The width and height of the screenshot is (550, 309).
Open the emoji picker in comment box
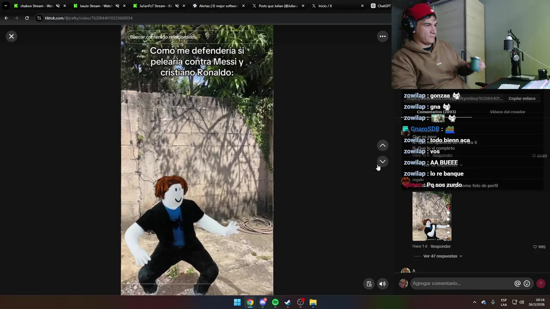tap(527, 284)
